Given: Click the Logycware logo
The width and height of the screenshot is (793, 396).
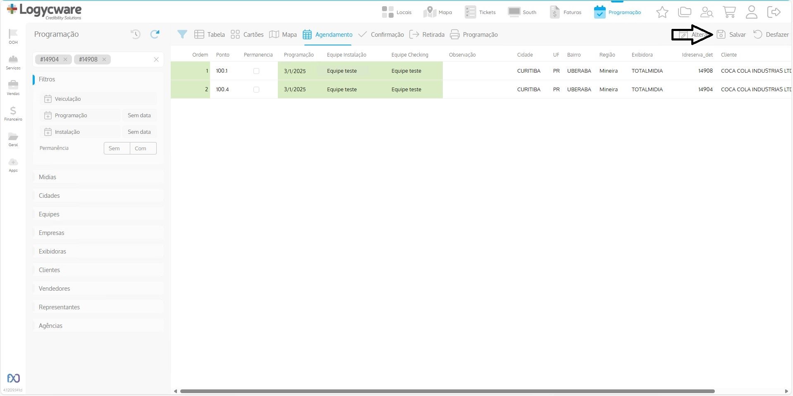Looking at the screenshot, I should [44, 12].
